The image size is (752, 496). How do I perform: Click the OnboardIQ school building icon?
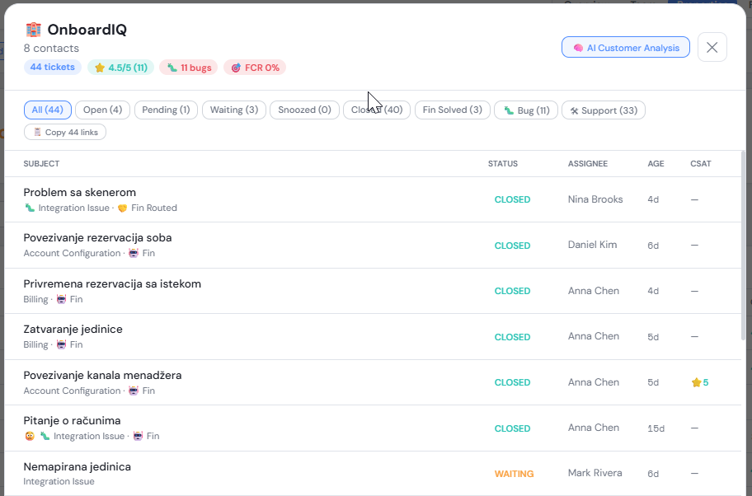coord(33,29)
